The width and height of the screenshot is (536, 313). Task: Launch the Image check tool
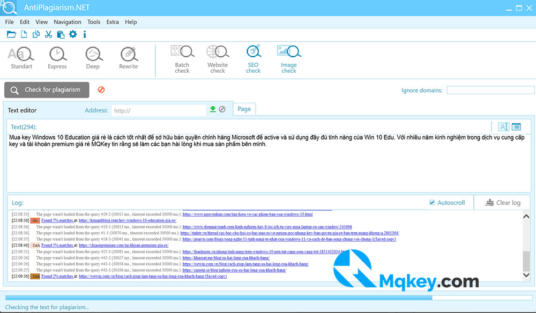pos(289,59)
